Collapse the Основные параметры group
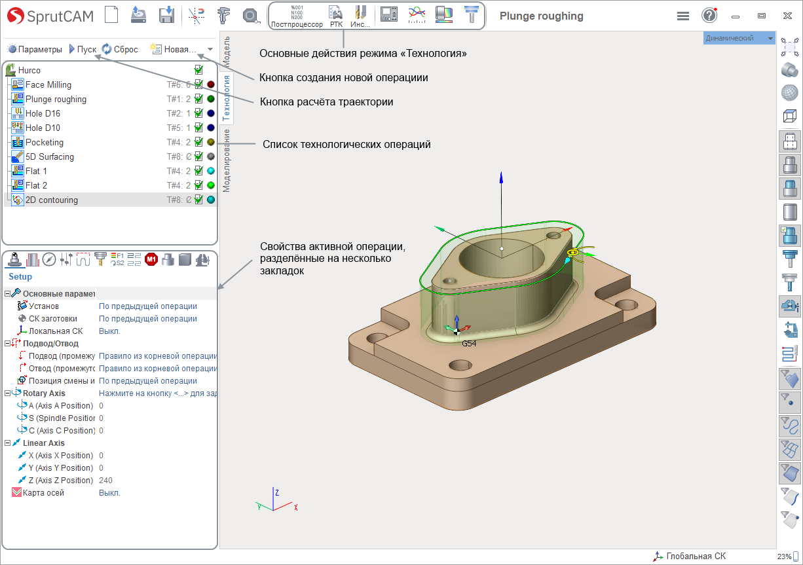 pyautogui.click(x=8, y=294)
